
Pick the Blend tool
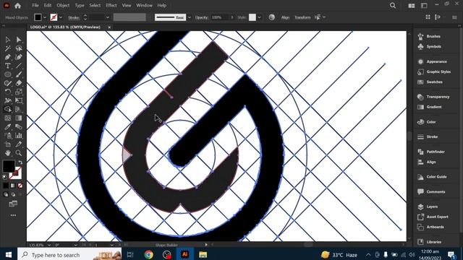(x=19, y=127)
